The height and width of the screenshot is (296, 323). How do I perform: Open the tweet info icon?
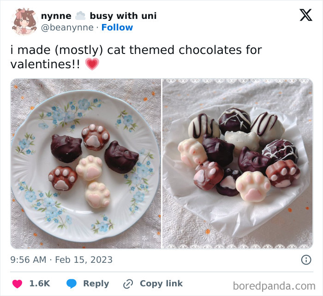(x=306, y=260)
